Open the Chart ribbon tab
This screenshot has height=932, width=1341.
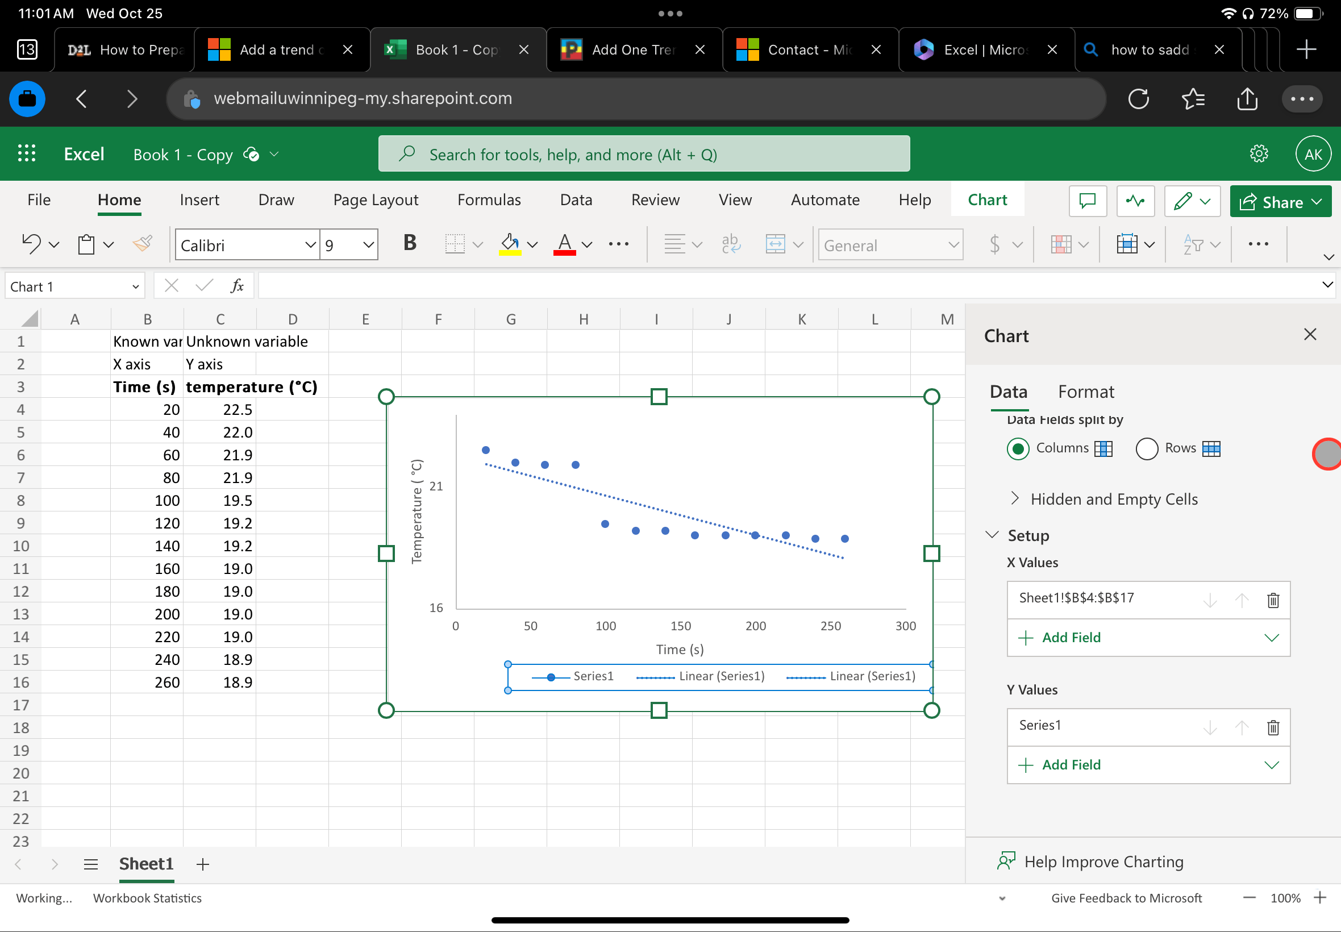(987, 199)
